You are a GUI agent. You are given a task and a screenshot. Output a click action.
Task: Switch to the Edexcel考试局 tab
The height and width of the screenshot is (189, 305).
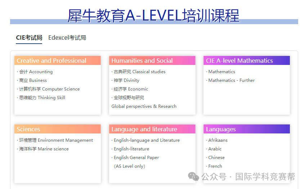pyautogui.click(x=67, y=38)
